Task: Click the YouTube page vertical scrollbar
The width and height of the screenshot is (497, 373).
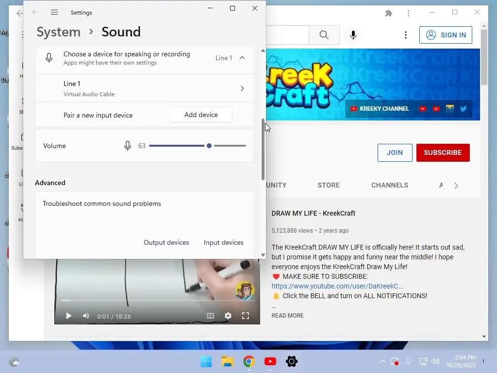Action: tap(484, 57)
